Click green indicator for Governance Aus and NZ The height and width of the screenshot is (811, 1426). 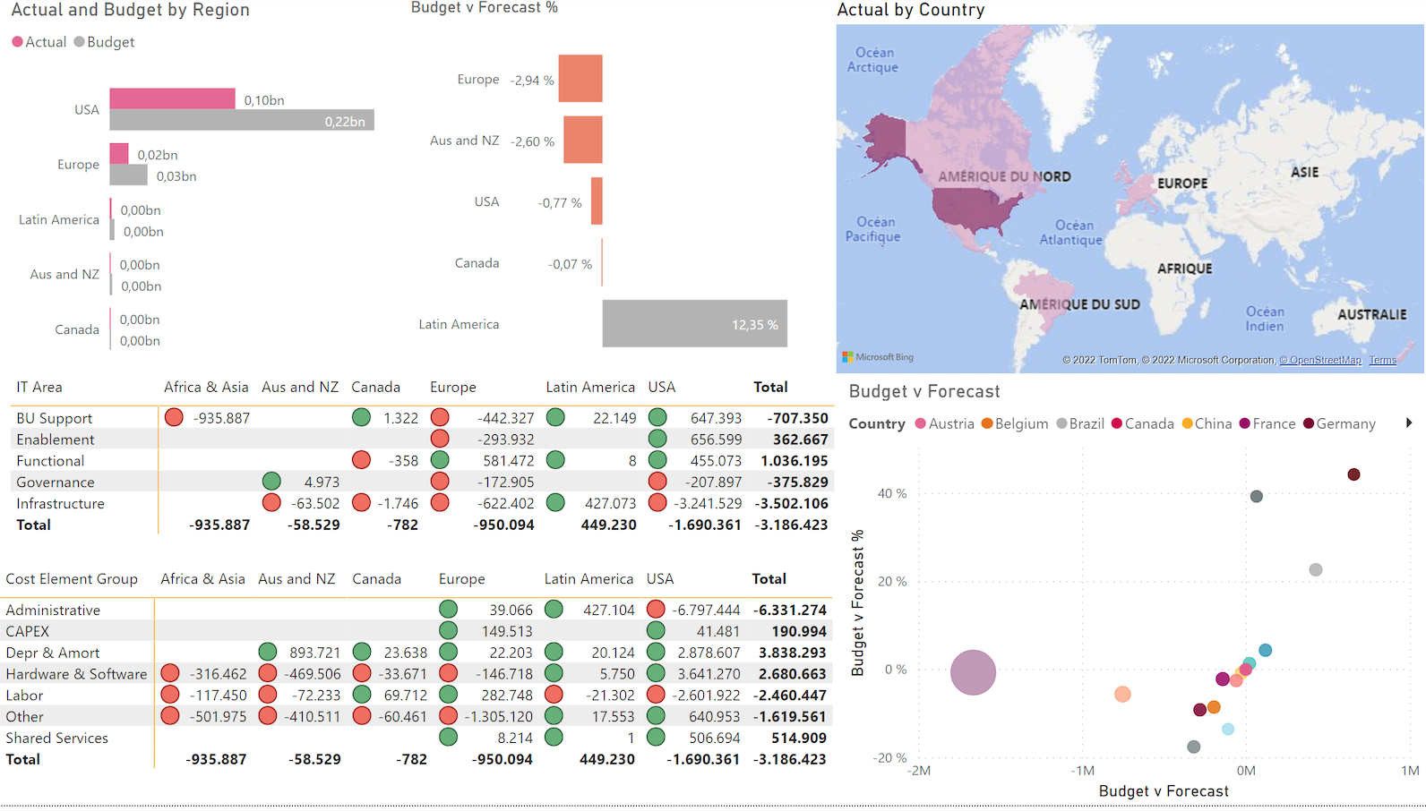[271, 482]
